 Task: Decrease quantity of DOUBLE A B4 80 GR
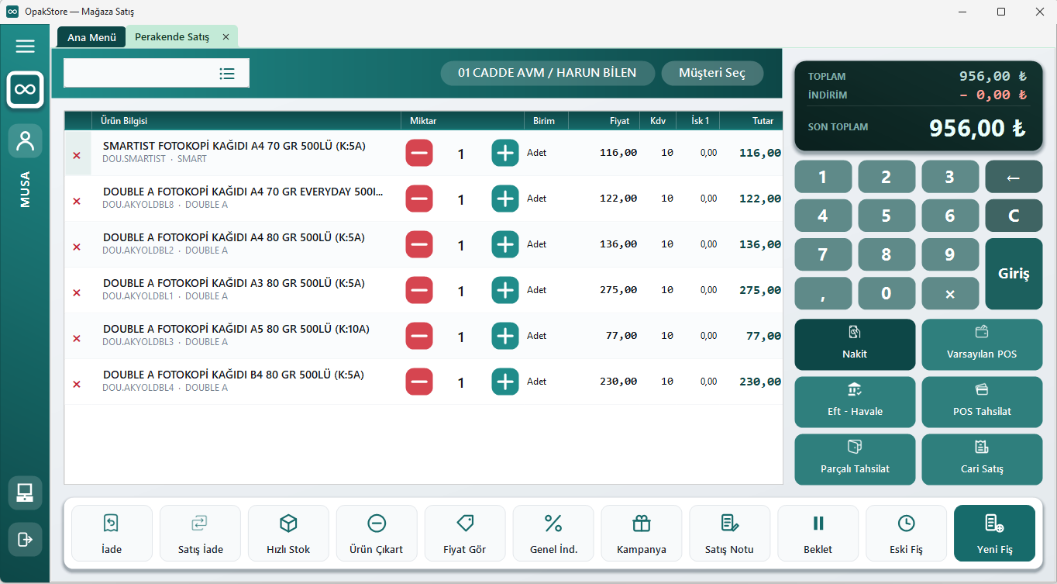click(x=419, y=382)
